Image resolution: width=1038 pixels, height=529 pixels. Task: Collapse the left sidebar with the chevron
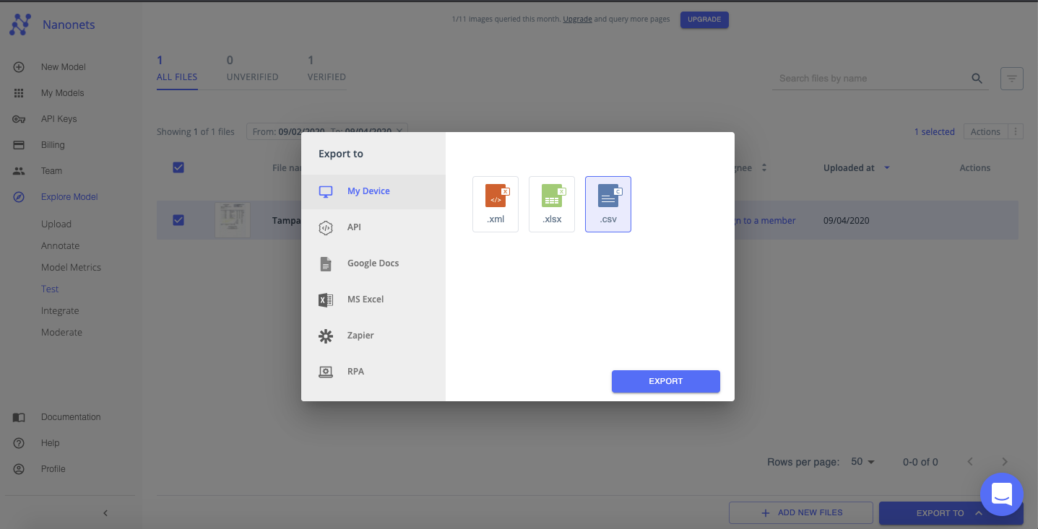pyautogui.click(x=105, y=513)
